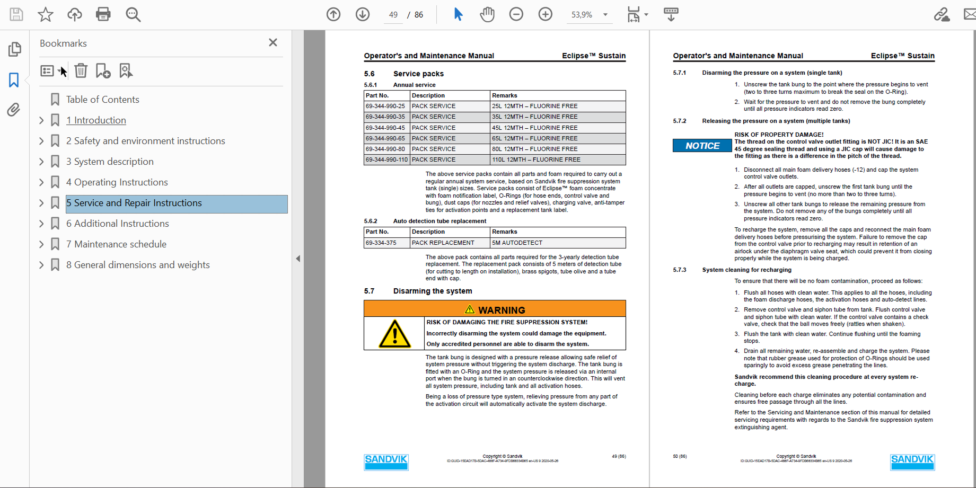Image resolution: width=976 pixels, height=488 pixels.
Task: Toggle the Attachments paperclip panel
Action: tap(14, 110)
